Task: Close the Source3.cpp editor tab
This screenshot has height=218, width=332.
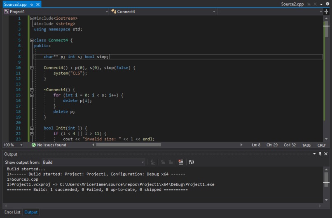Action: (37, 4)
